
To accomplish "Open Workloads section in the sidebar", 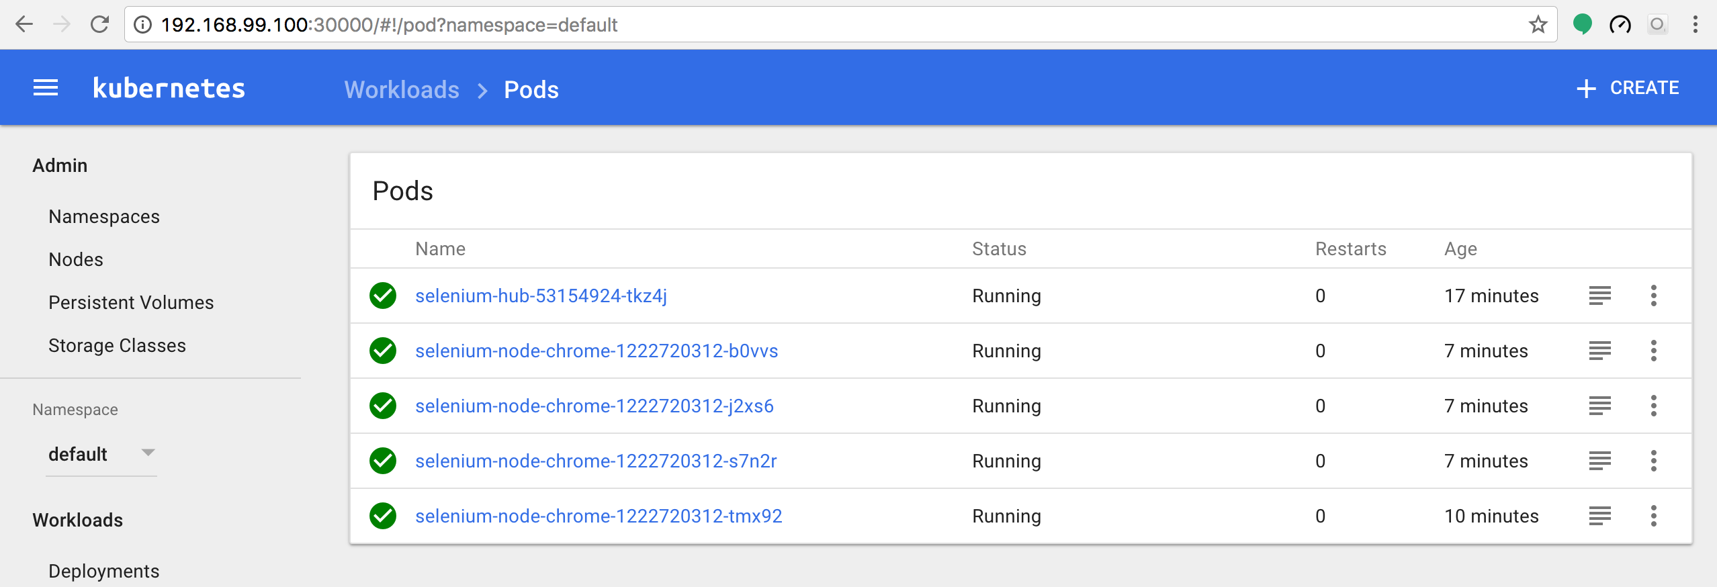I will point(78,520).
